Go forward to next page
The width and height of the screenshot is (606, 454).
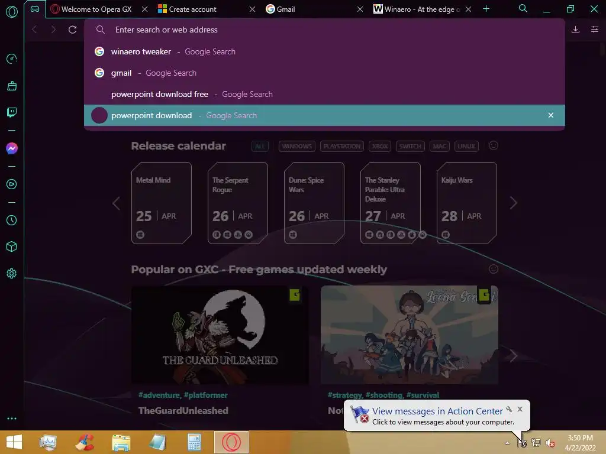pyautogui.click(x=53, y=30)
